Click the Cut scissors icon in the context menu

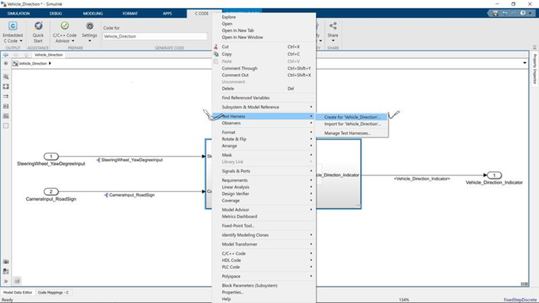coord(216,46)
